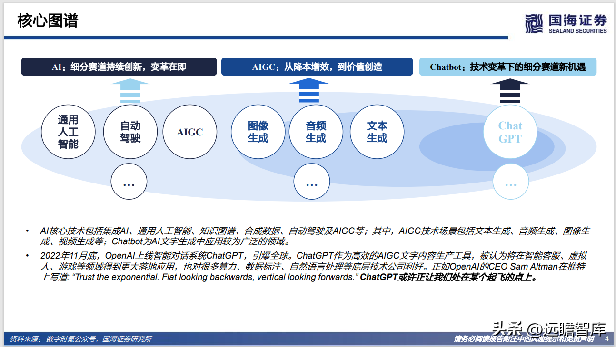Click the light-blue up arrow under the AI header
This screenshot has height=347, width=616.
point(130,91)
